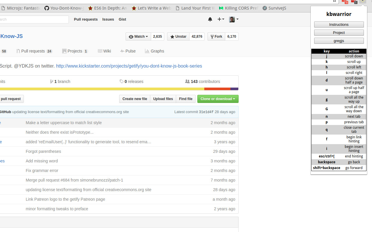The height and width of the screenshot is (232, 372).
Task: Click the 'go forward' shift+backspace row
Action: coord(339,168)
